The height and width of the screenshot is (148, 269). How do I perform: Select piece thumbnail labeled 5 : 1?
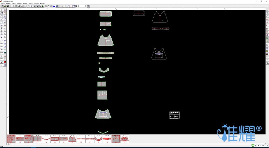[x=46, y=139]
